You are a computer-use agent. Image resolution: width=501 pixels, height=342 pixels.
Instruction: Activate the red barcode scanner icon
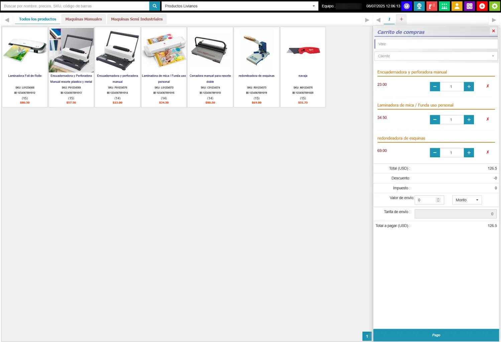point(431,6)
